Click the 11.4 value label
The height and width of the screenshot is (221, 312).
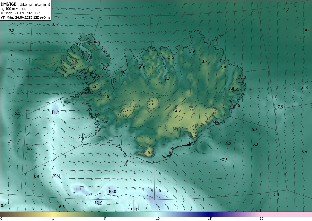coord(99,203)
